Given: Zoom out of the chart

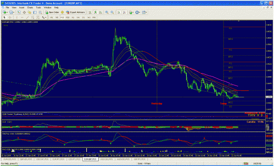Looking at the screenshot, I should point(112,12).
